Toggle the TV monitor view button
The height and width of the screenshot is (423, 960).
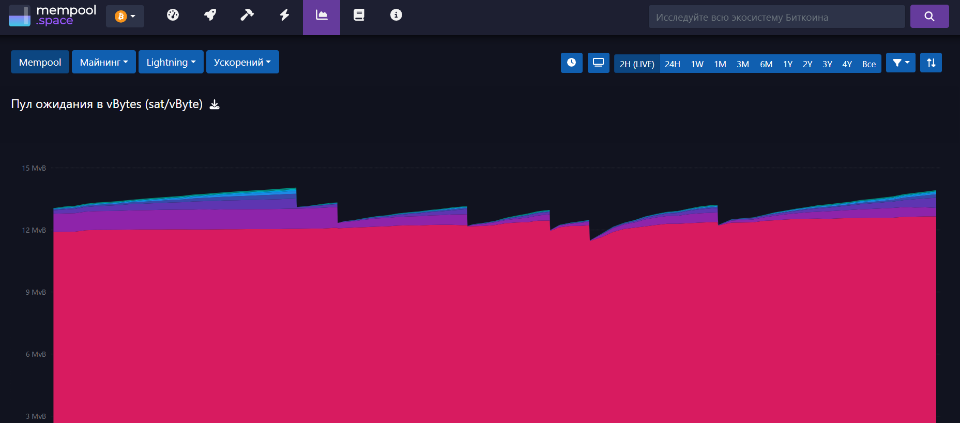pos(598,63)
